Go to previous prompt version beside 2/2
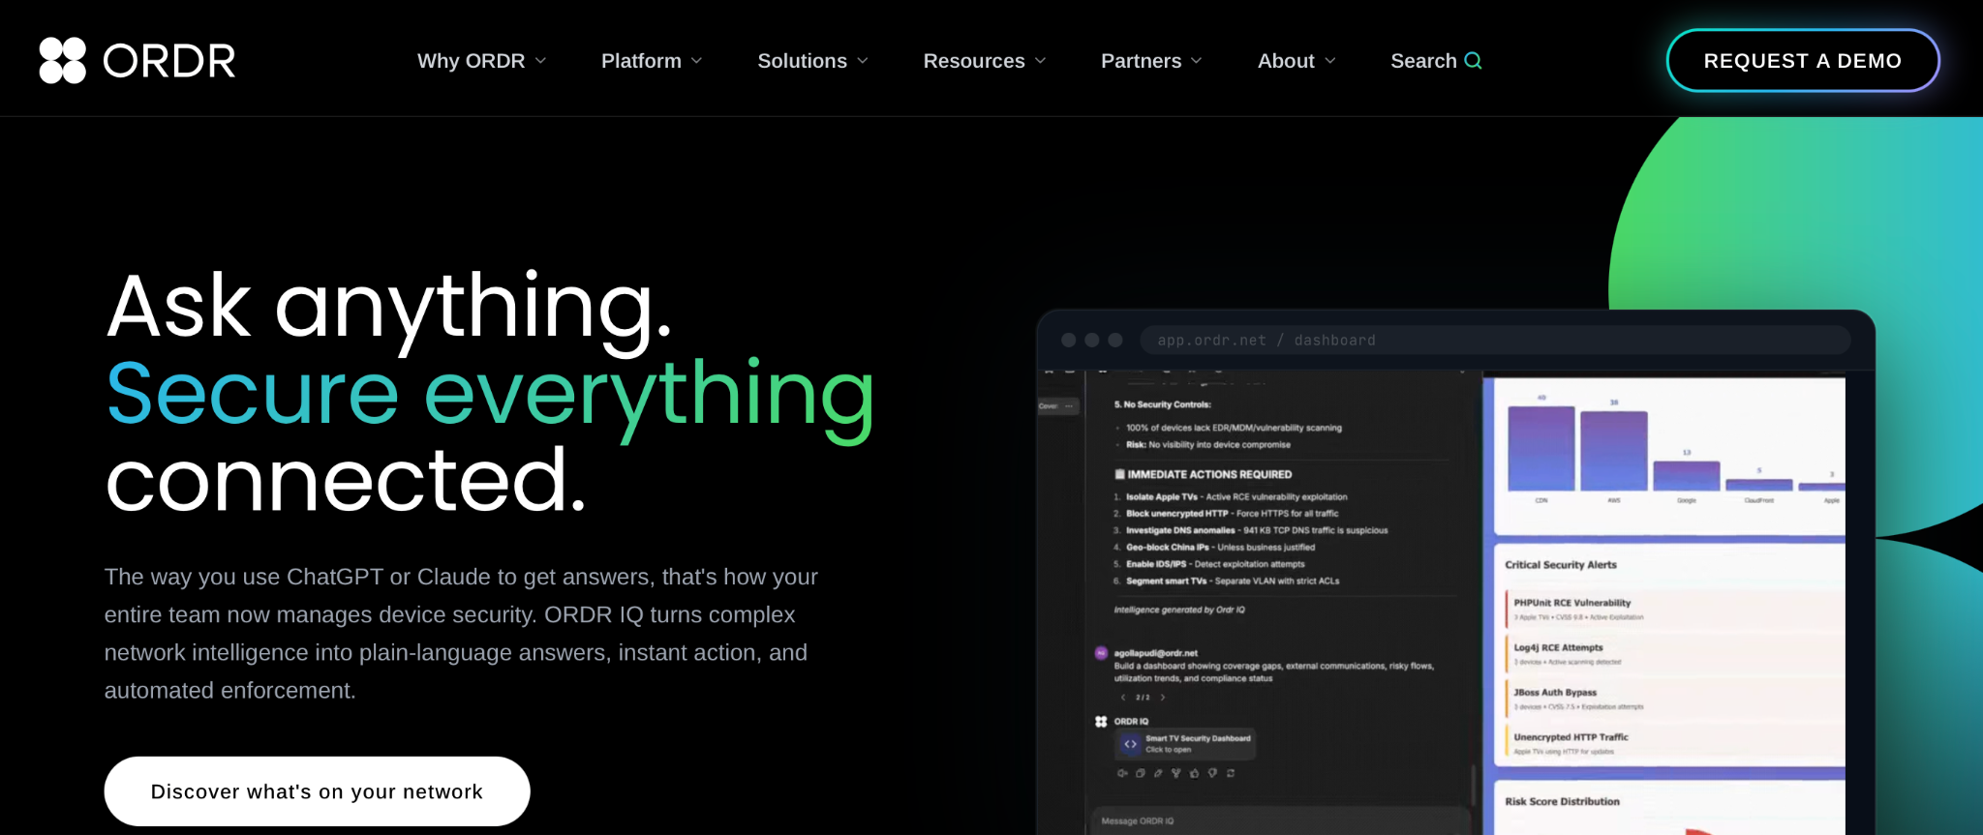 click(x=1123, y=697)
